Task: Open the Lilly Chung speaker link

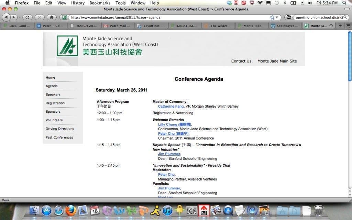Action: pyautogui.click(x=175, y=124)
